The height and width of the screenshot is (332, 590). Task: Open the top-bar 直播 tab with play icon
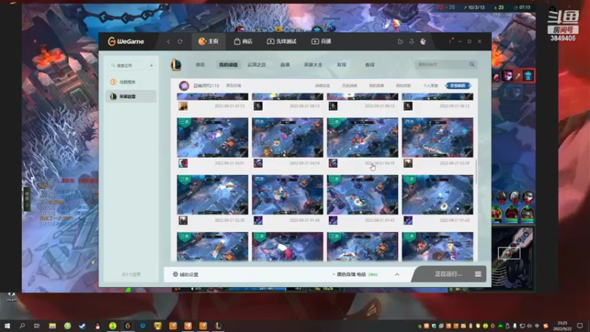coord(322,41)
